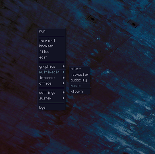The image size is (155, 154).
Task: Click the arrow beside graphics
Action: click(x=64, y=67)
